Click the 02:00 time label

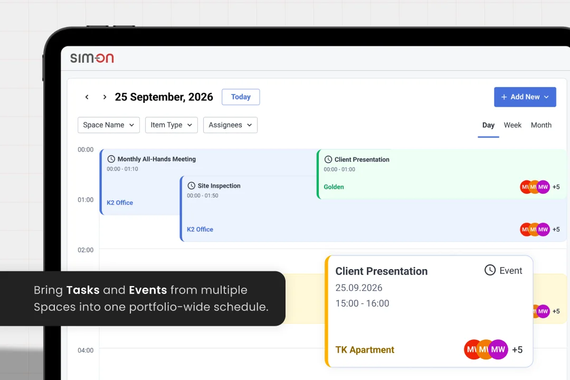pos(85,250)
